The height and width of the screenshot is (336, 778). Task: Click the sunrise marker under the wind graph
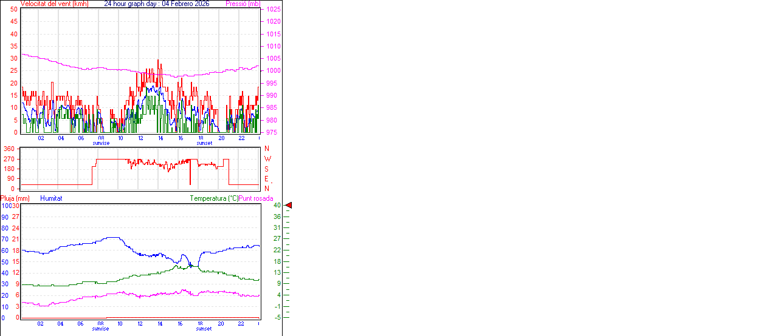pyautogui.click(x=101, y=143)
